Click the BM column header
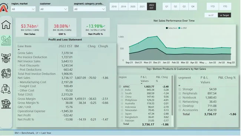Screen dimensions: 241x136 (76, 46)
